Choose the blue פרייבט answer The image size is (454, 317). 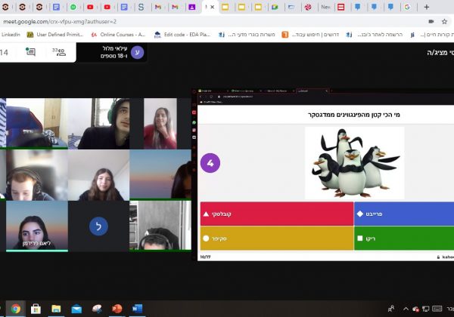404,214
